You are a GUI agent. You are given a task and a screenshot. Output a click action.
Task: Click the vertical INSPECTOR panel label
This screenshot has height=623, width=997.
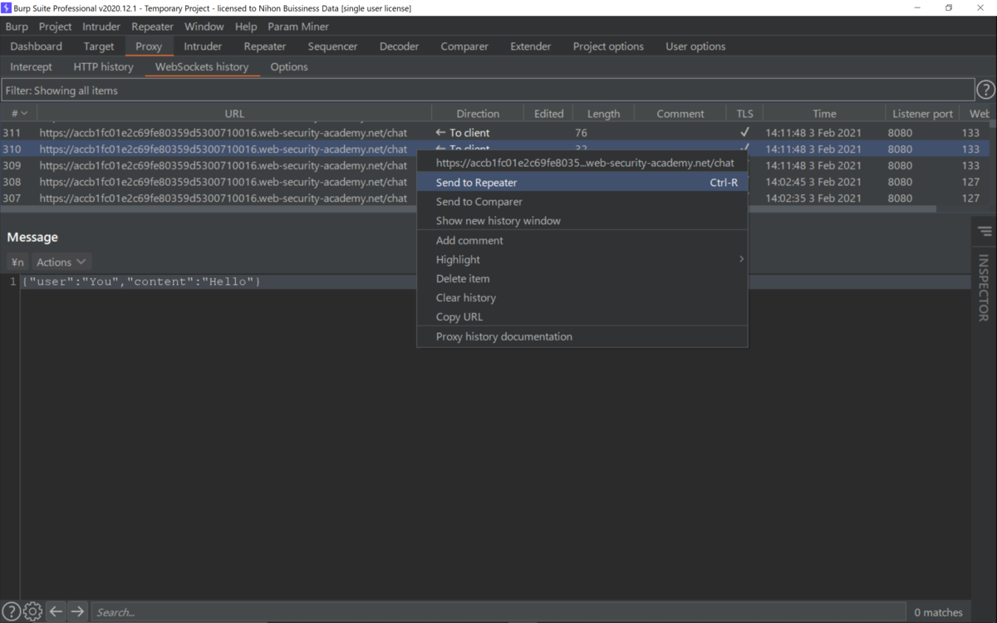pyautogui.click(x=984, y=288)
